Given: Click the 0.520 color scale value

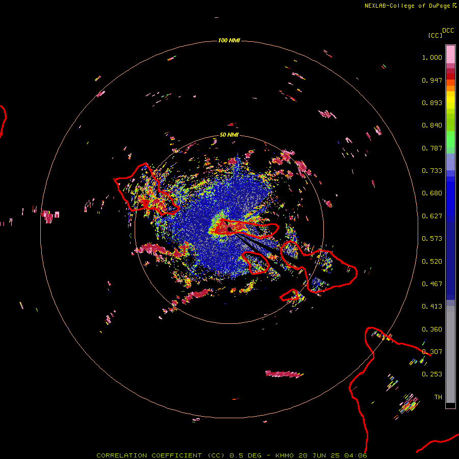Looking at the screenshot, I should tap(432, 262).
